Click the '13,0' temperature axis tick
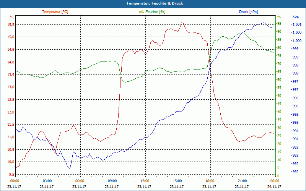The width and height of the screenshot is (306, 191). [11, 87]
